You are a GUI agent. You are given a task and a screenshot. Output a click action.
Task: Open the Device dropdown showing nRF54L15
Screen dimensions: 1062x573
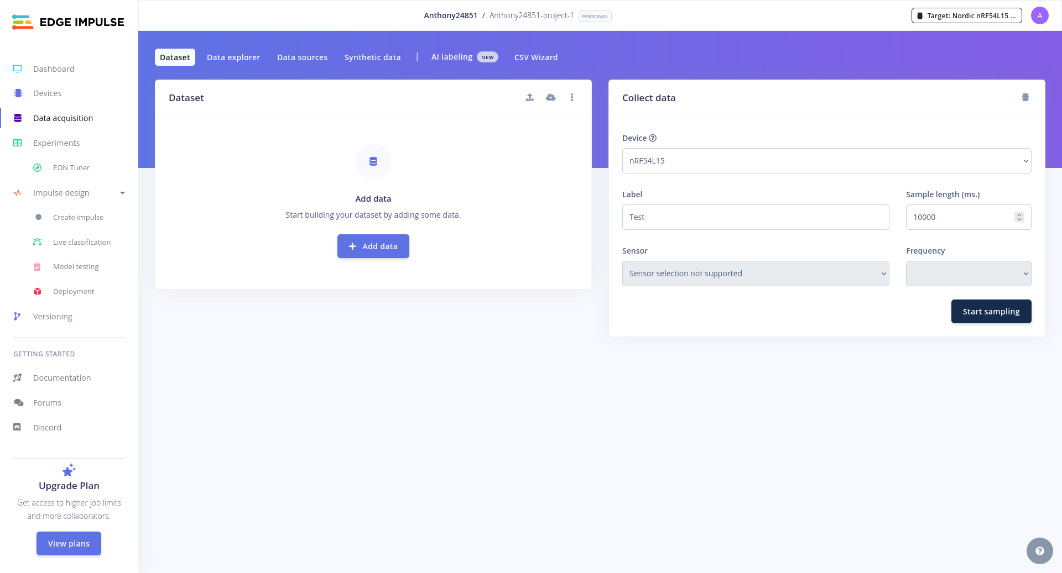(x=827, y=161)
